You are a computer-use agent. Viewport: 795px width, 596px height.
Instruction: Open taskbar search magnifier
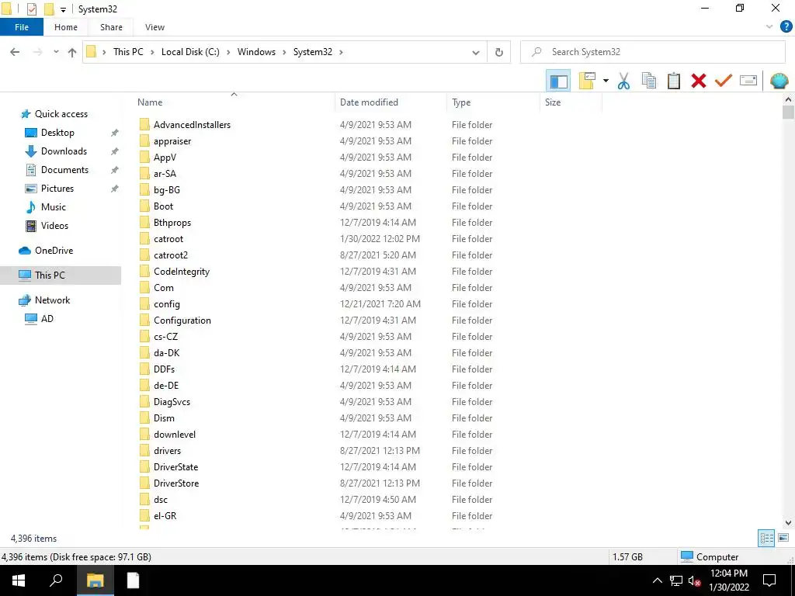(56, 580)
